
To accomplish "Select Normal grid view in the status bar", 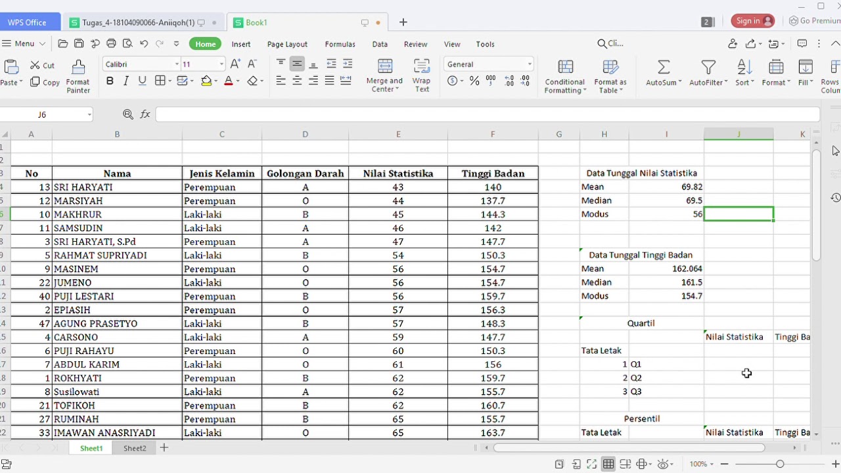I will pyautogui.click(x=608, y=464).
